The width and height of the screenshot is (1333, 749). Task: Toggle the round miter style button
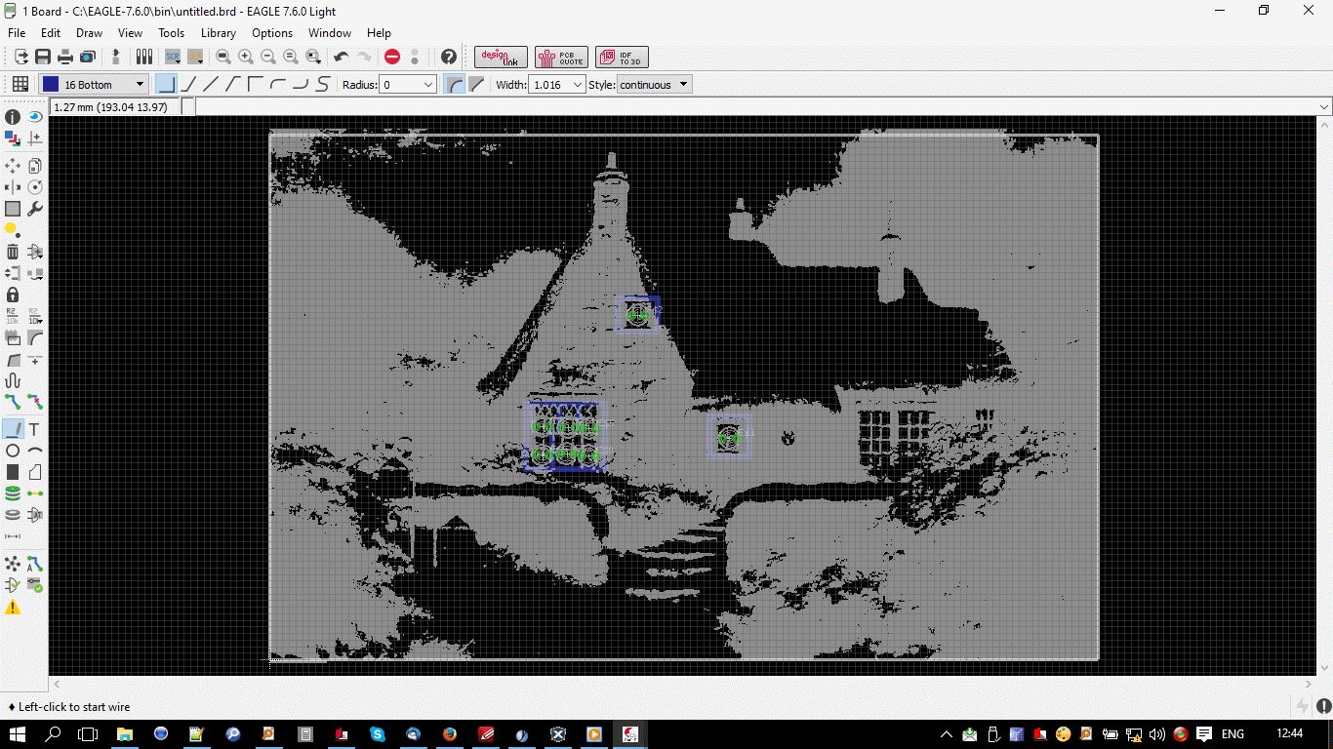[454, 85]
